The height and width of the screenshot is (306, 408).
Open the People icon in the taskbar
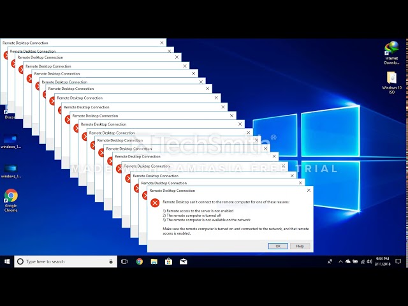tap(330, 261)
